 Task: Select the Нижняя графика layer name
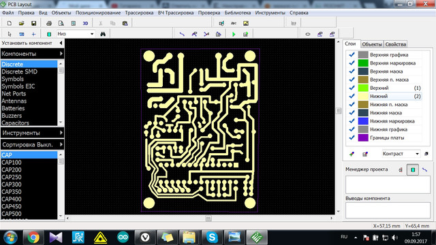pos(388,129)
